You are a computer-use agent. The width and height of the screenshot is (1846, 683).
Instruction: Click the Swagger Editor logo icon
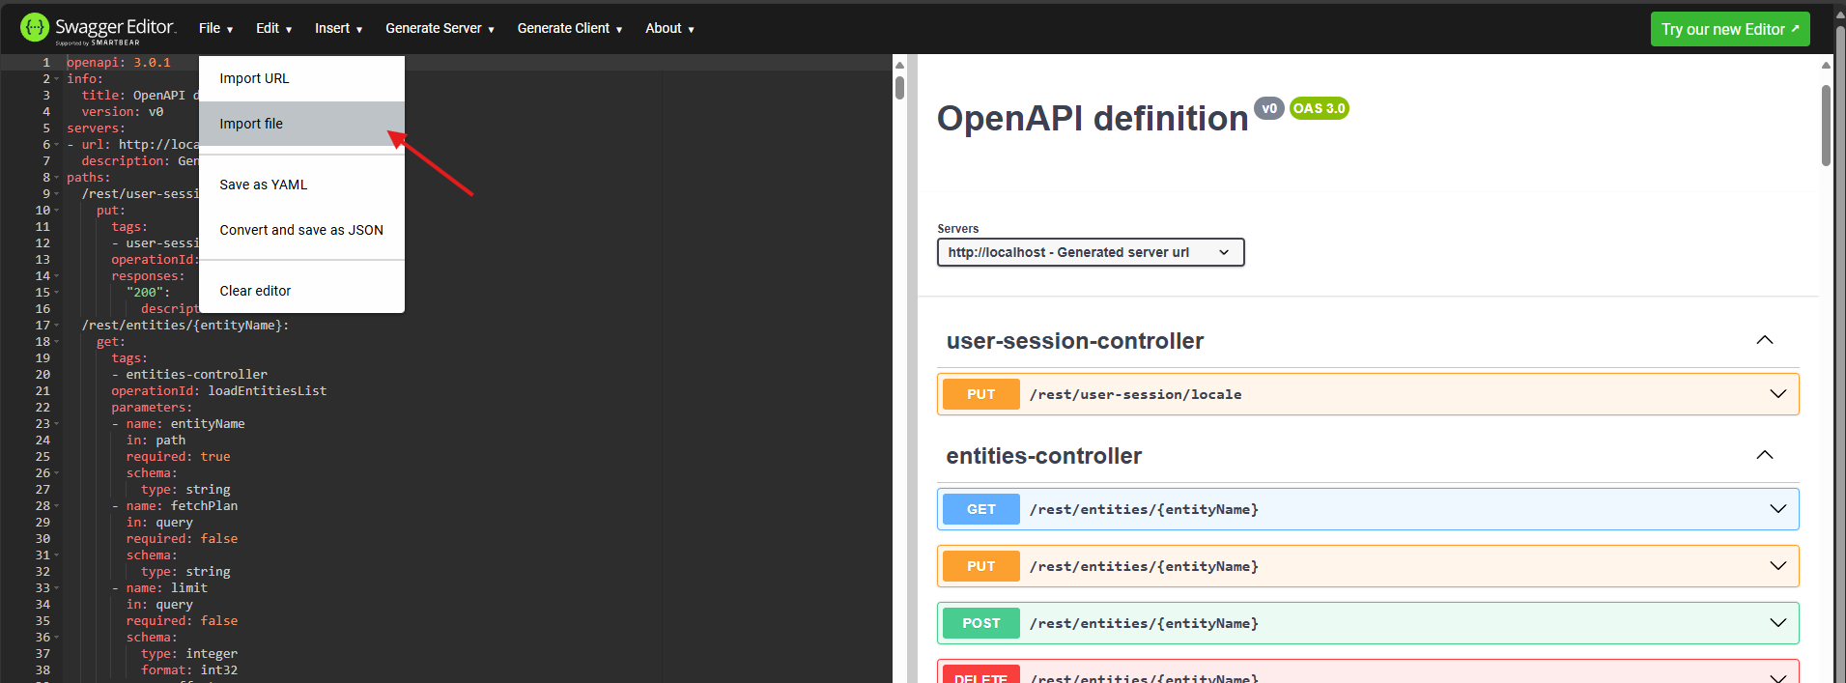coord(35,28)
